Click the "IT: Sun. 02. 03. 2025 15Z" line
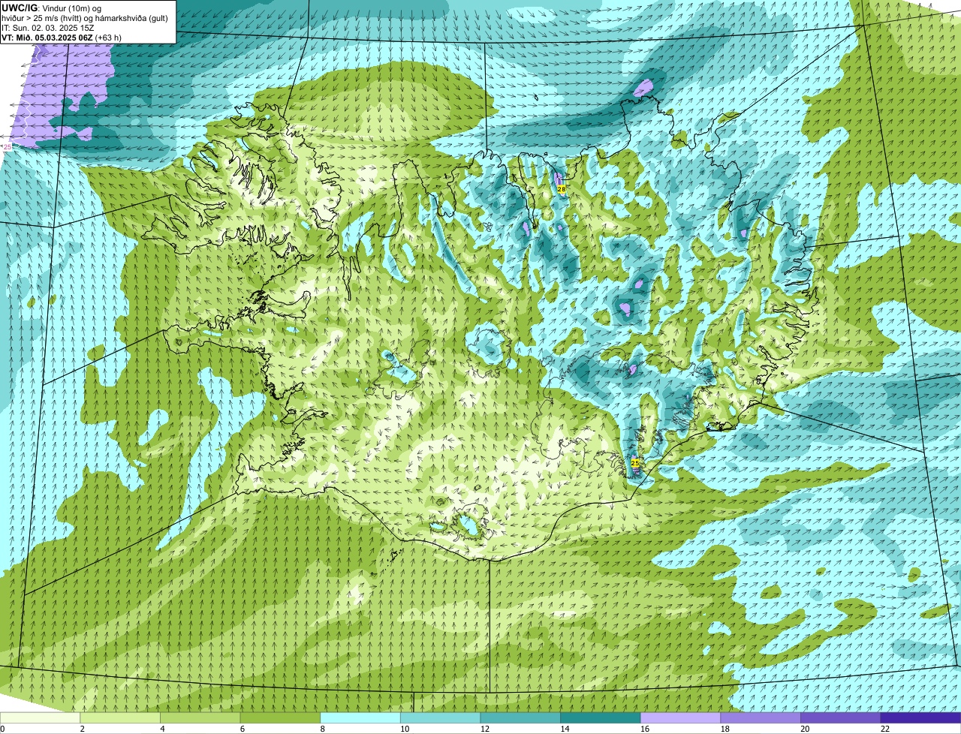This screenshot has width=961, height=734. (48, 28)
